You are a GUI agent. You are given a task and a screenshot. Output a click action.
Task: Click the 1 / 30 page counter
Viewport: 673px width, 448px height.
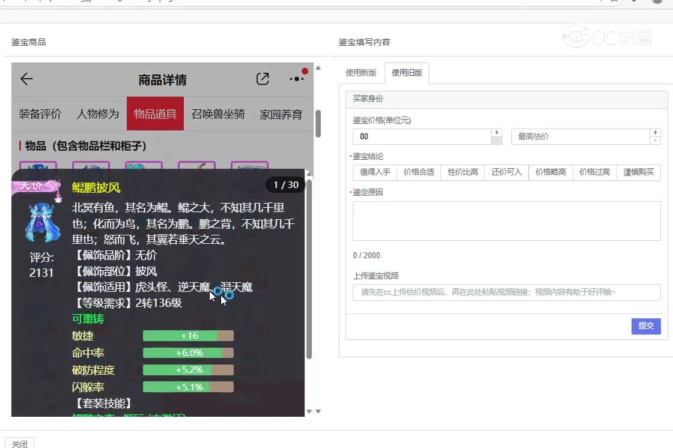(x=286, y=185)
